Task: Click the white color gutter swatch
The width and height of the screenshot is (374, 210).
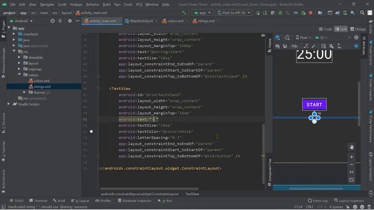Action: [91, 131]
